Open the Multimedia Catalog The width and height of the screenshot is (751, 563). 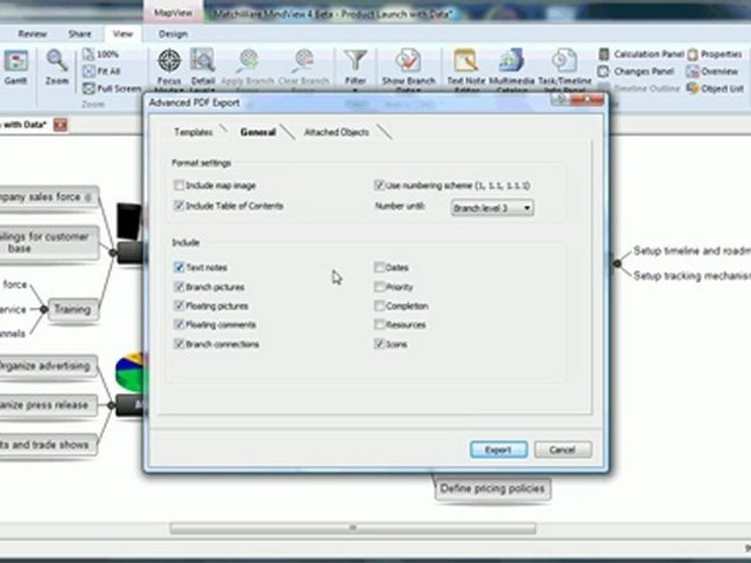(512, 70)
